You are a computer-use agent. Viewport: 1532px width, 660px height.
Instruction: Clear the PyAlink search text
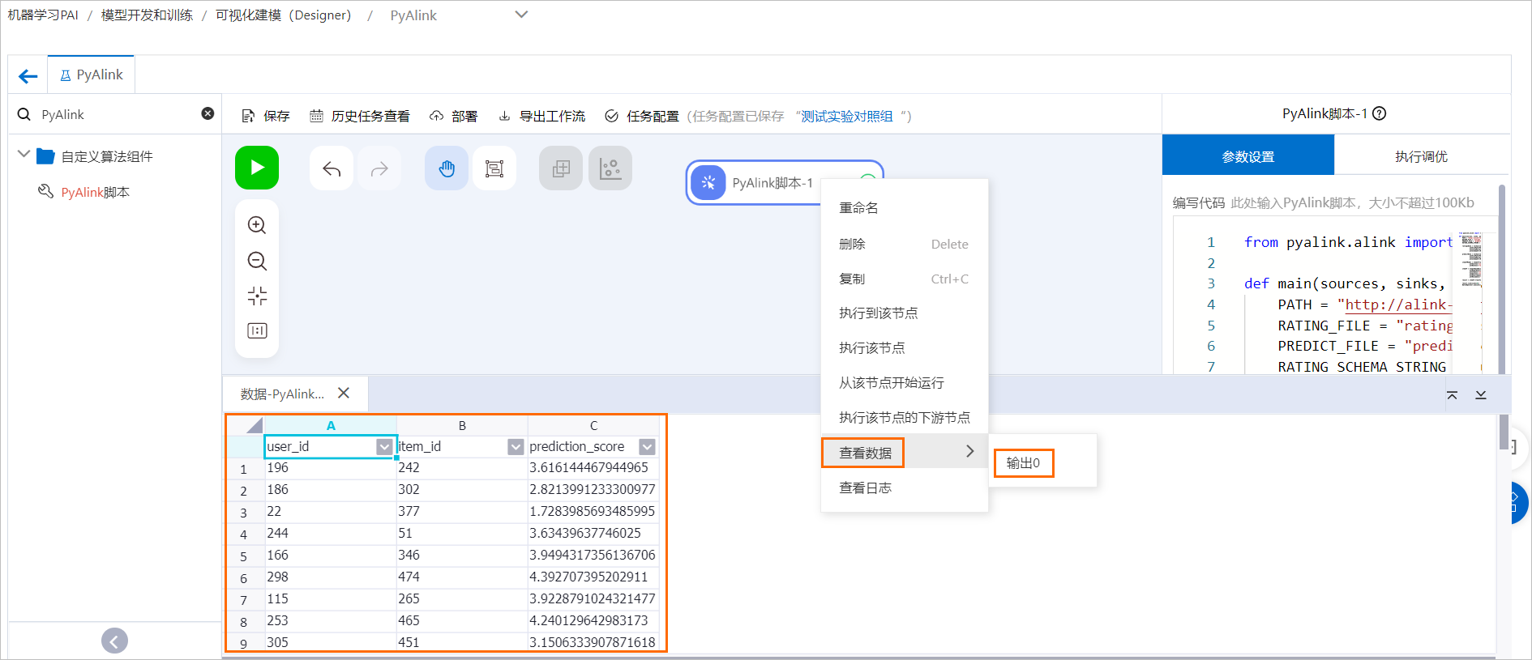pyautogui.click(x=208, y=113)
